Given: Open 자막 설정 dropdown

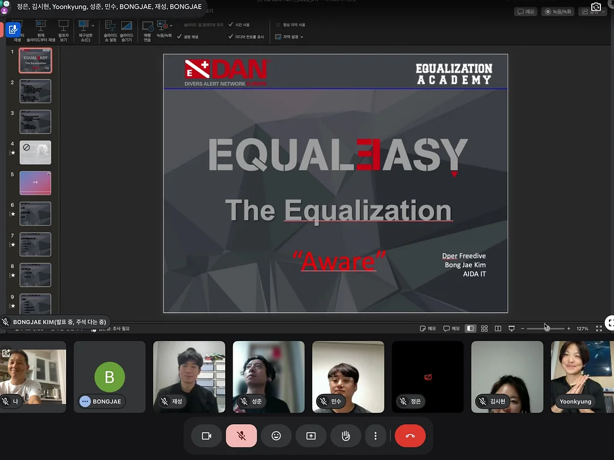Looking at the screenshot, I should click(x=289, y=37).
